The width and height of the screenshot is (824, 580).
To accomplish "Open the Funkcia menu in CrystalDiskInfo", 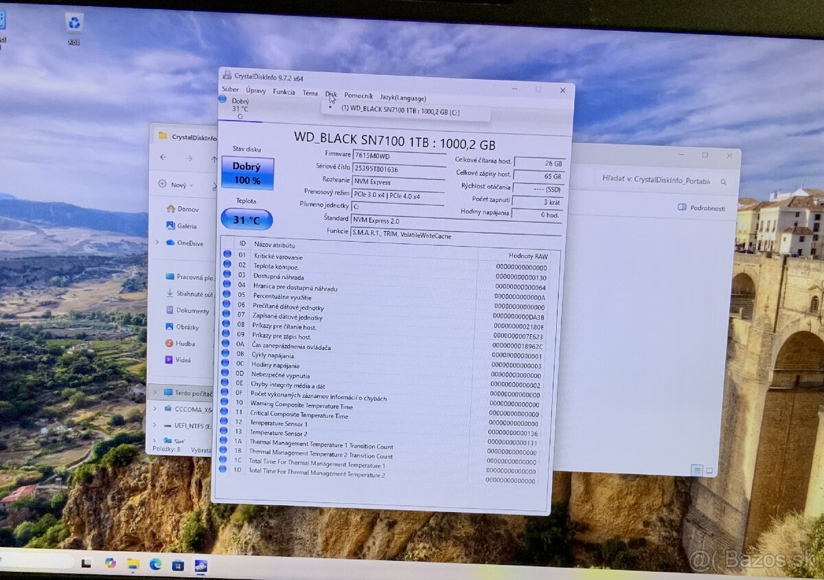I will click(284, 93).
